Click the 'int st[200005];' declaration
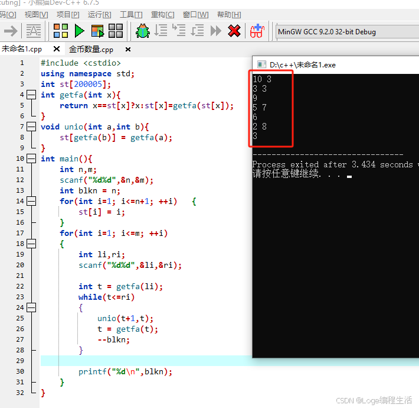Image resolution: width=419 pixels, height=408 pixels. click(76, 84)
